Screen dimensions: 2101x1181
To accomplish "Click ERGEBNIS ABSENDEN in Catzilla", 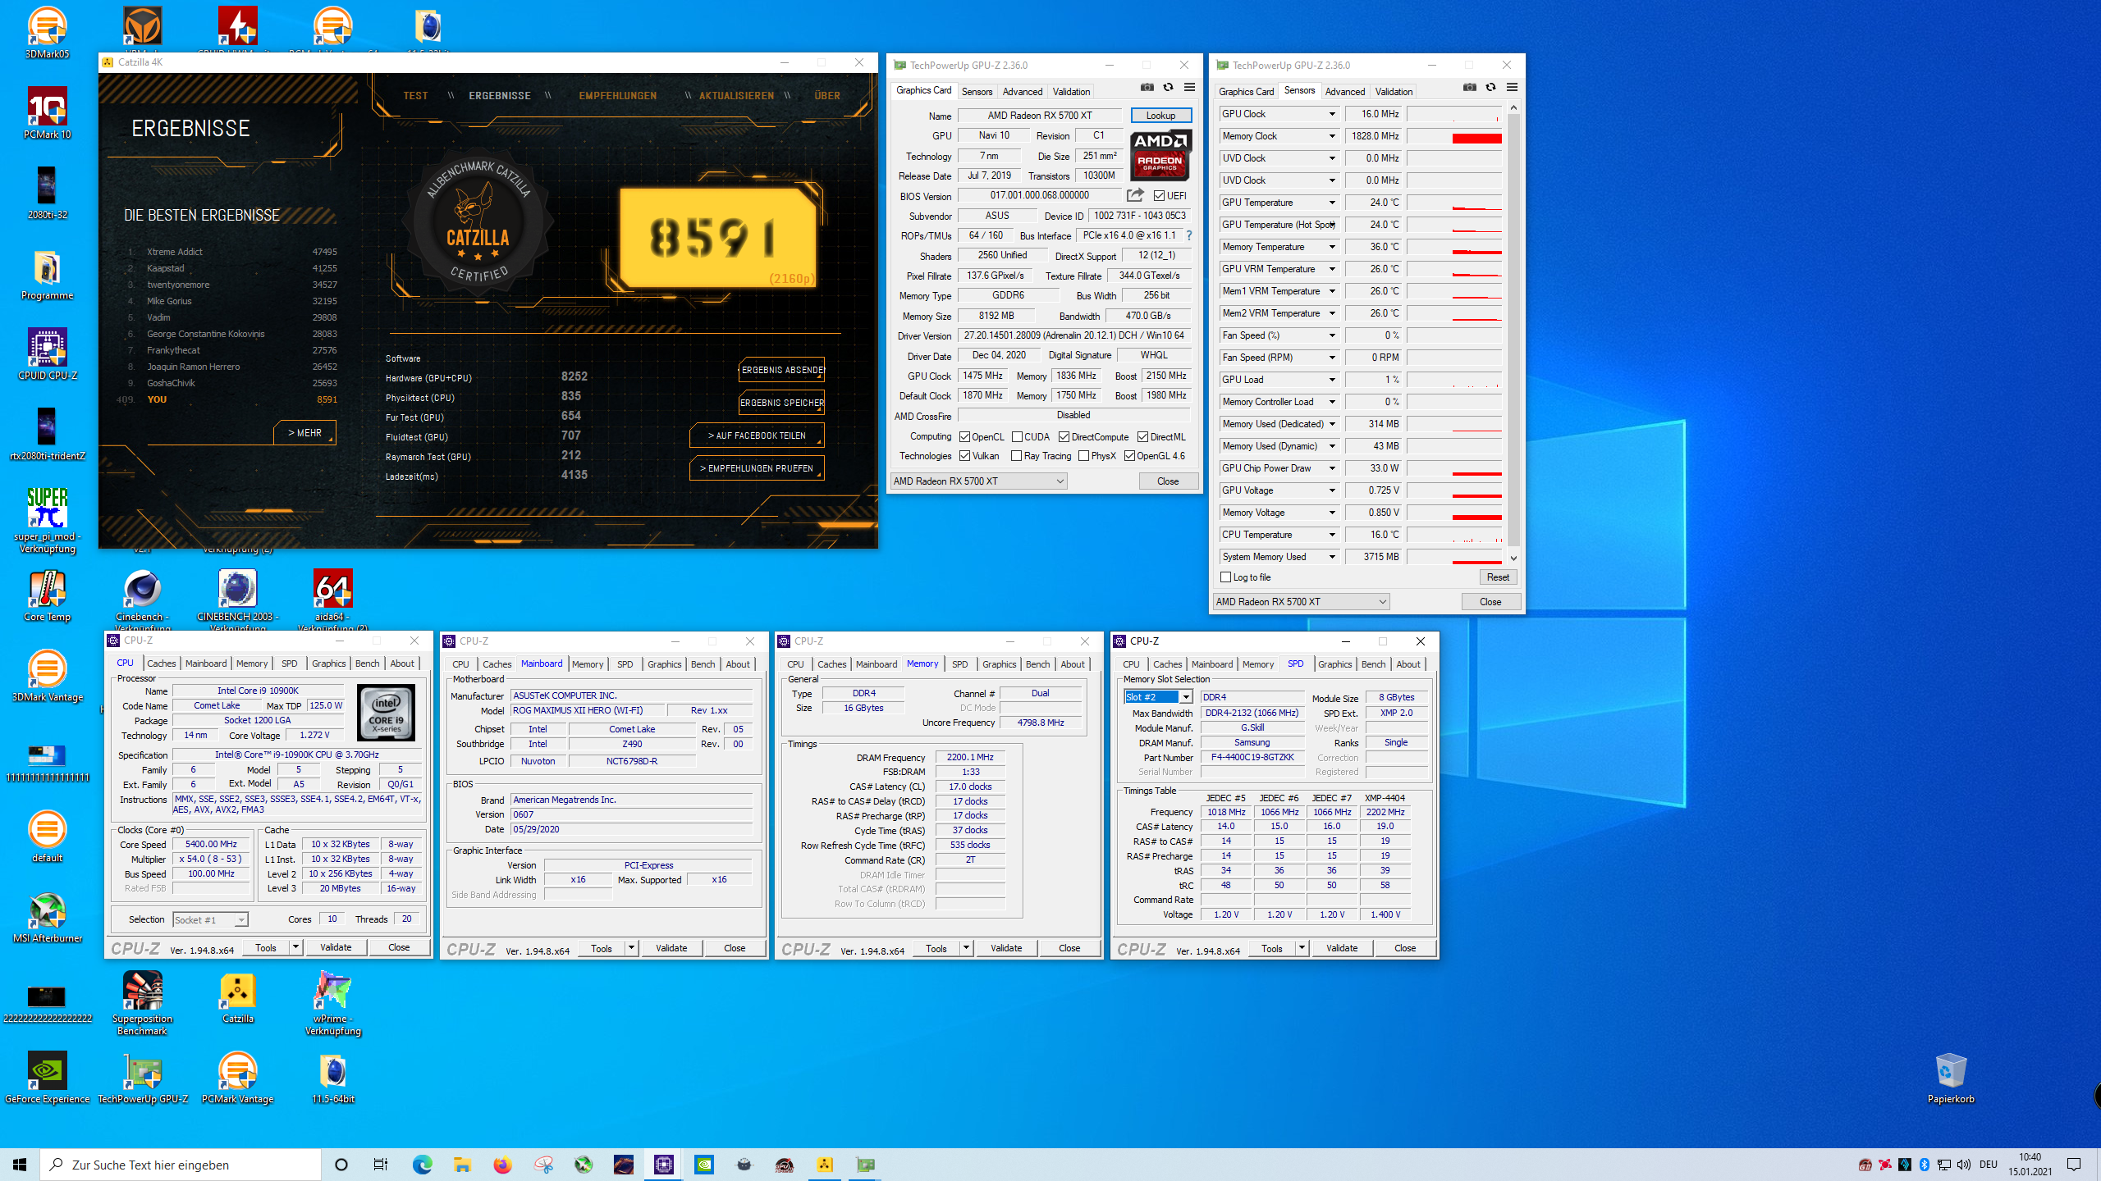I will point(782,370).
